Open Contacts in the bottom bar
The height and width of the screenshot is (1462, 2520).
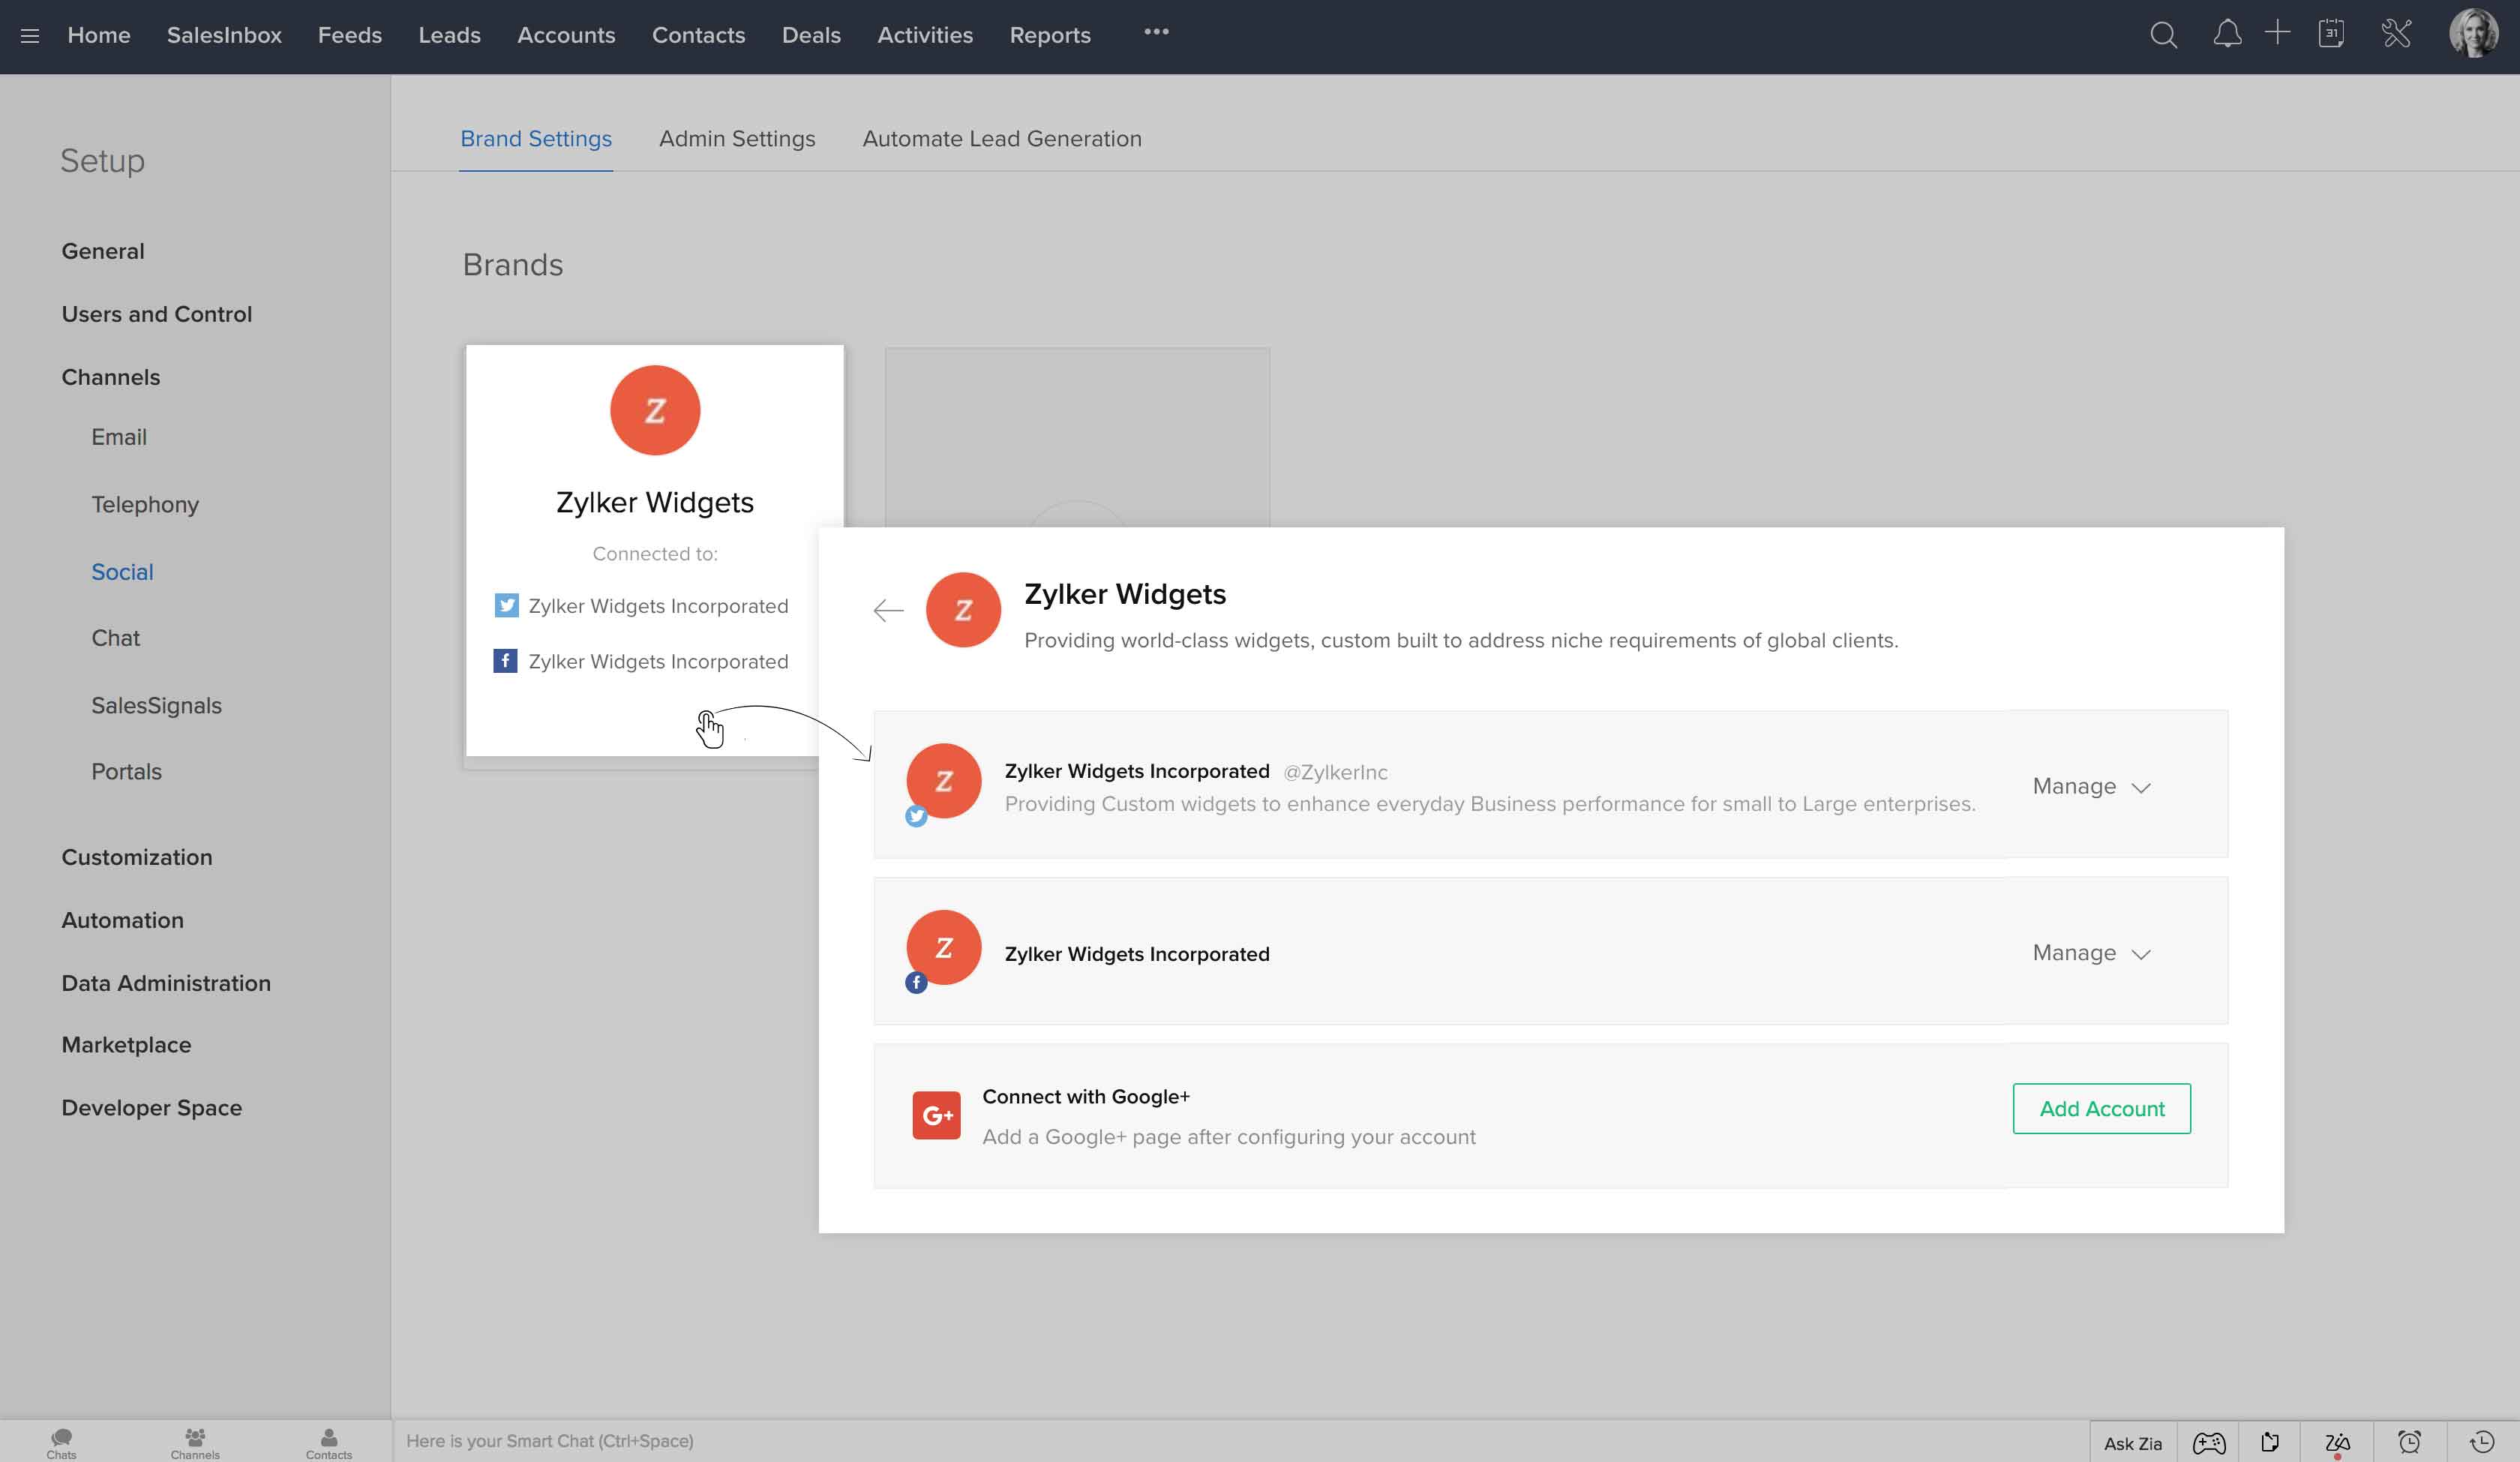329,1443
